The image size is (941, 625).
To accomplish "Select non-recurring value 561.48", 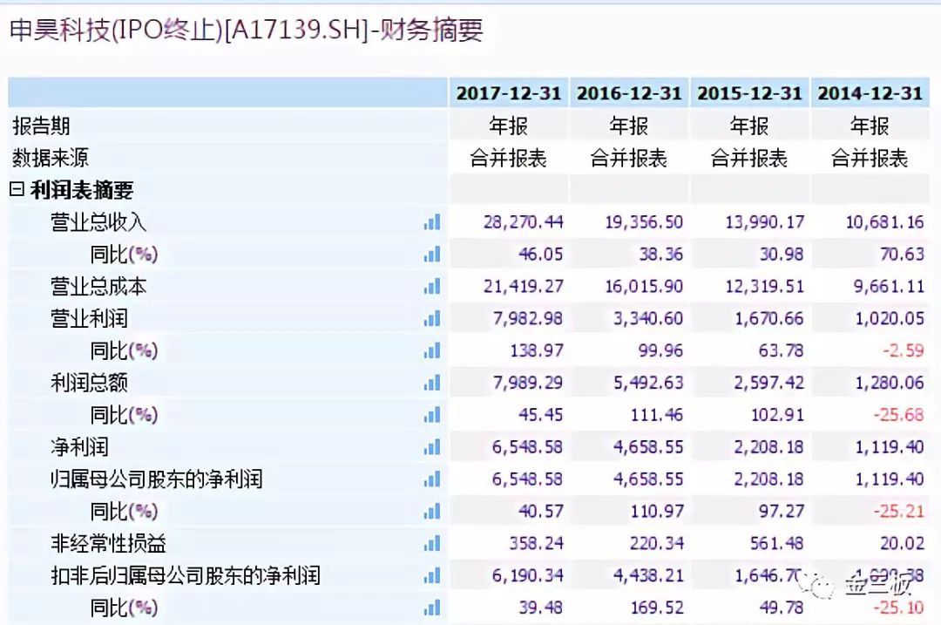I will pyautogui.click(x=776, y=543).
